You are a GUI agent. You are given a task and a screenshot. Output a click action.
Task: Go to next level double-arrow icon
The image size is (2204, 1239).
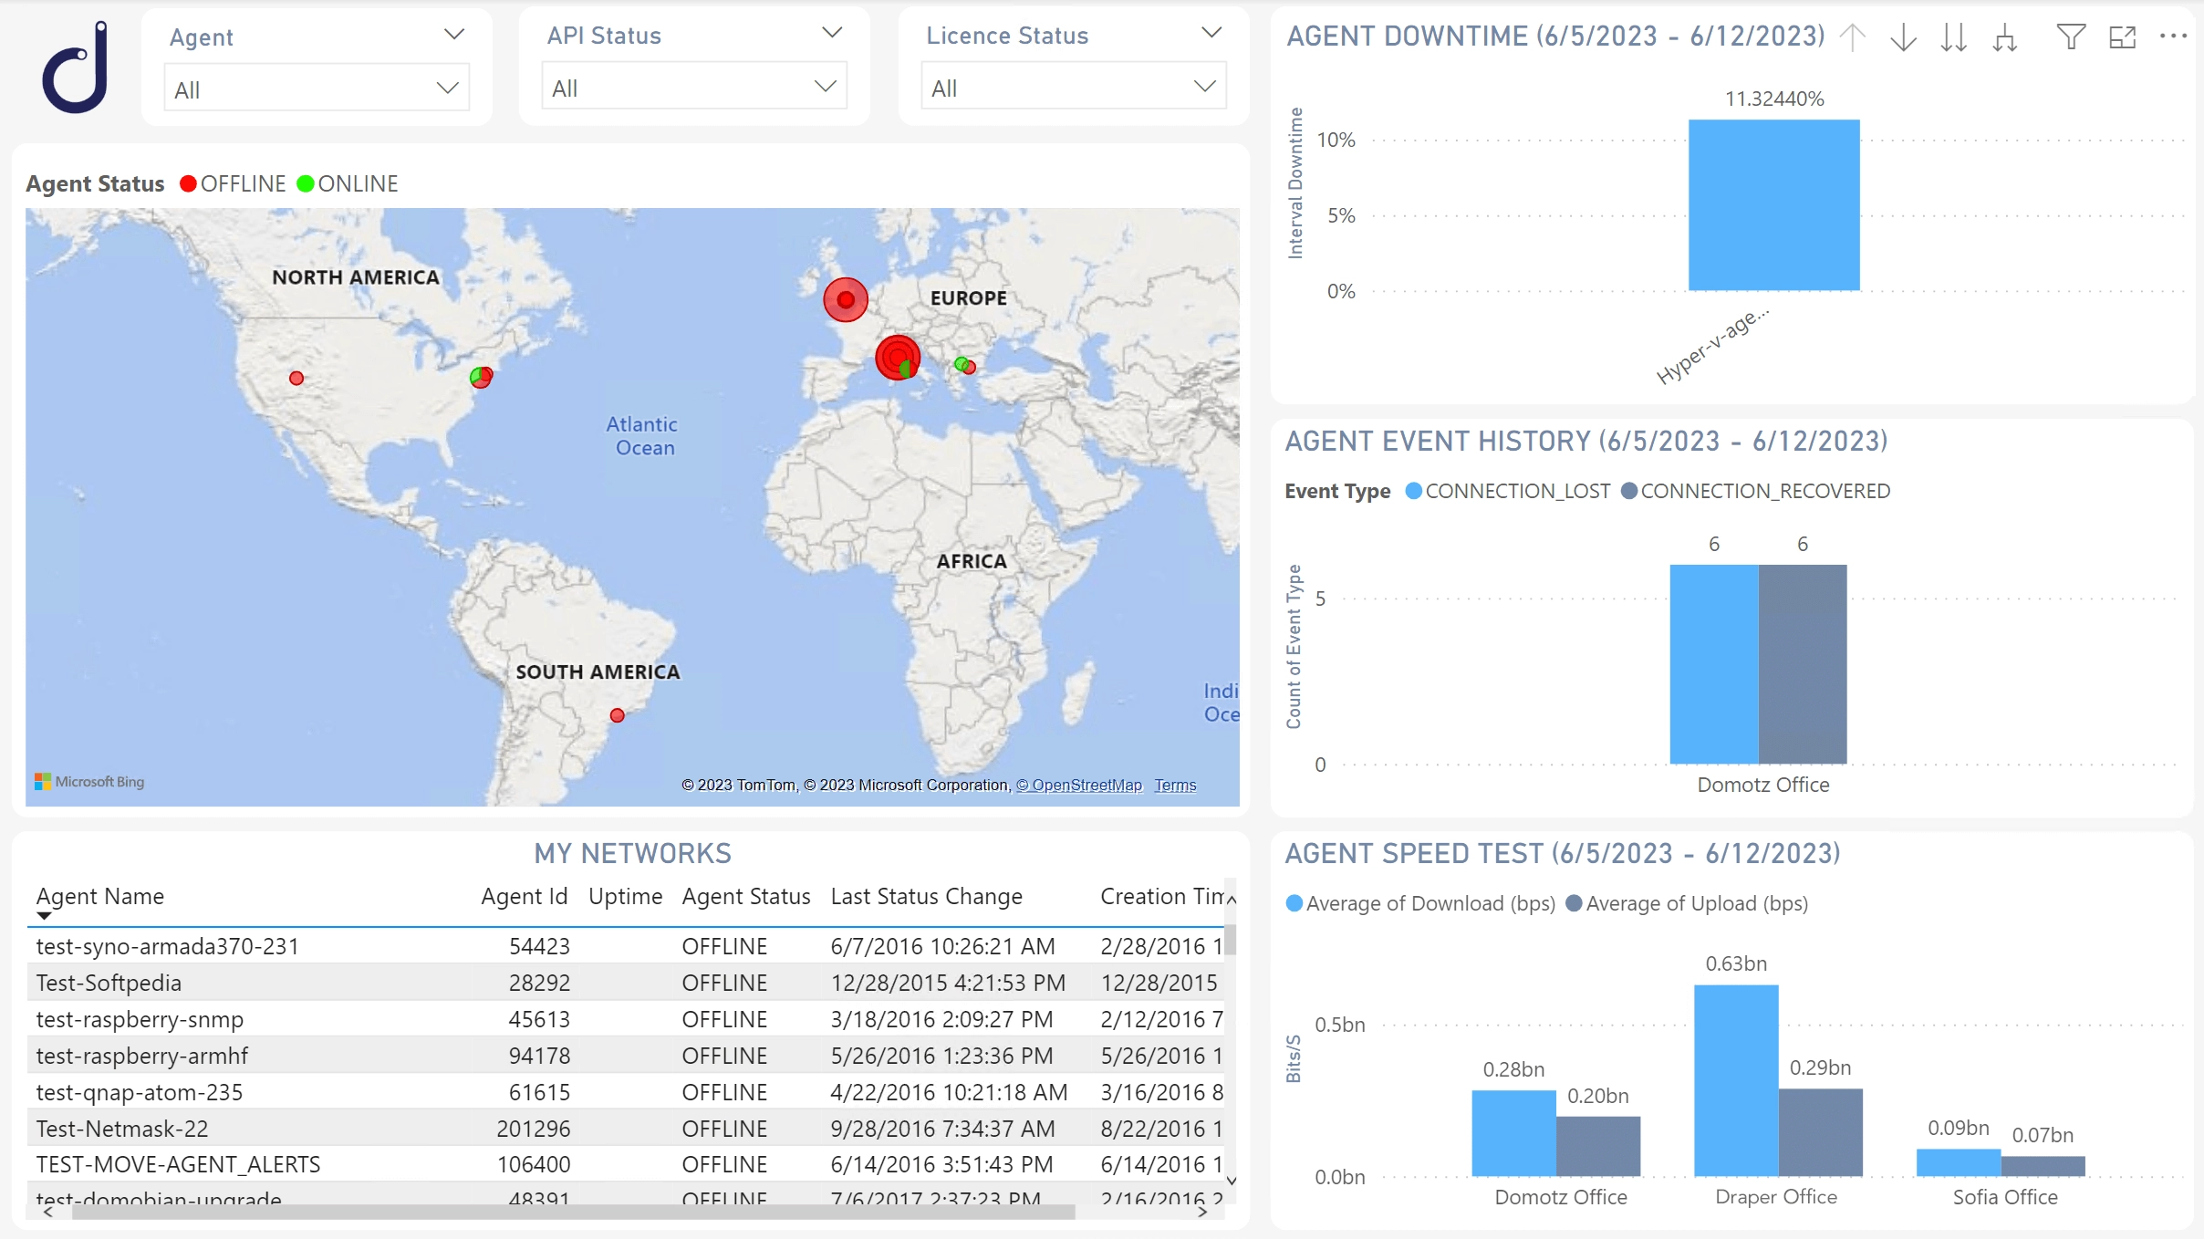click(1954, 37)
